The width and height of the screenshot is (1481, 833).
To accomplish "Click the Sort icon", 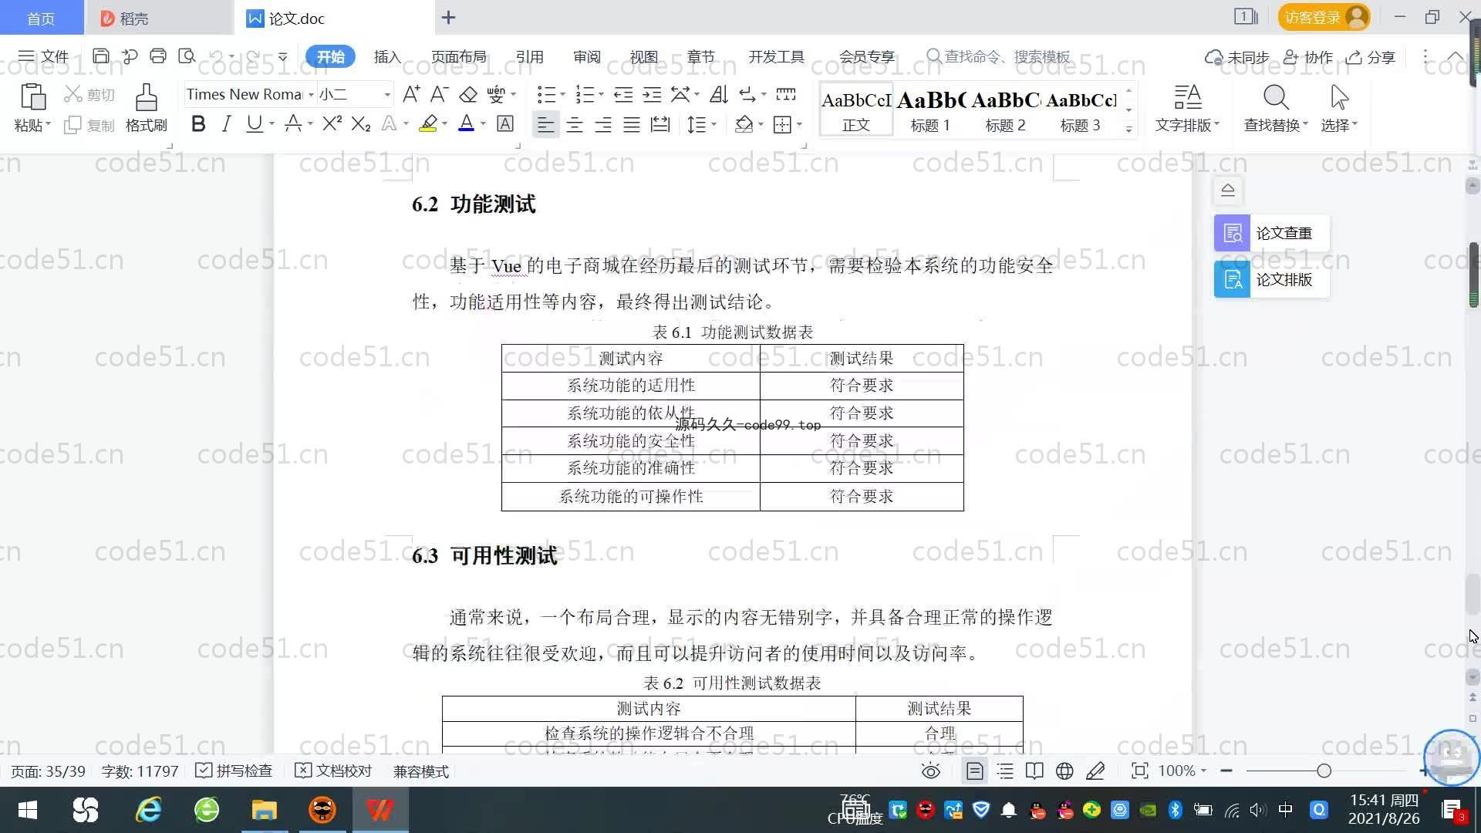I will [x=719, y=95].
